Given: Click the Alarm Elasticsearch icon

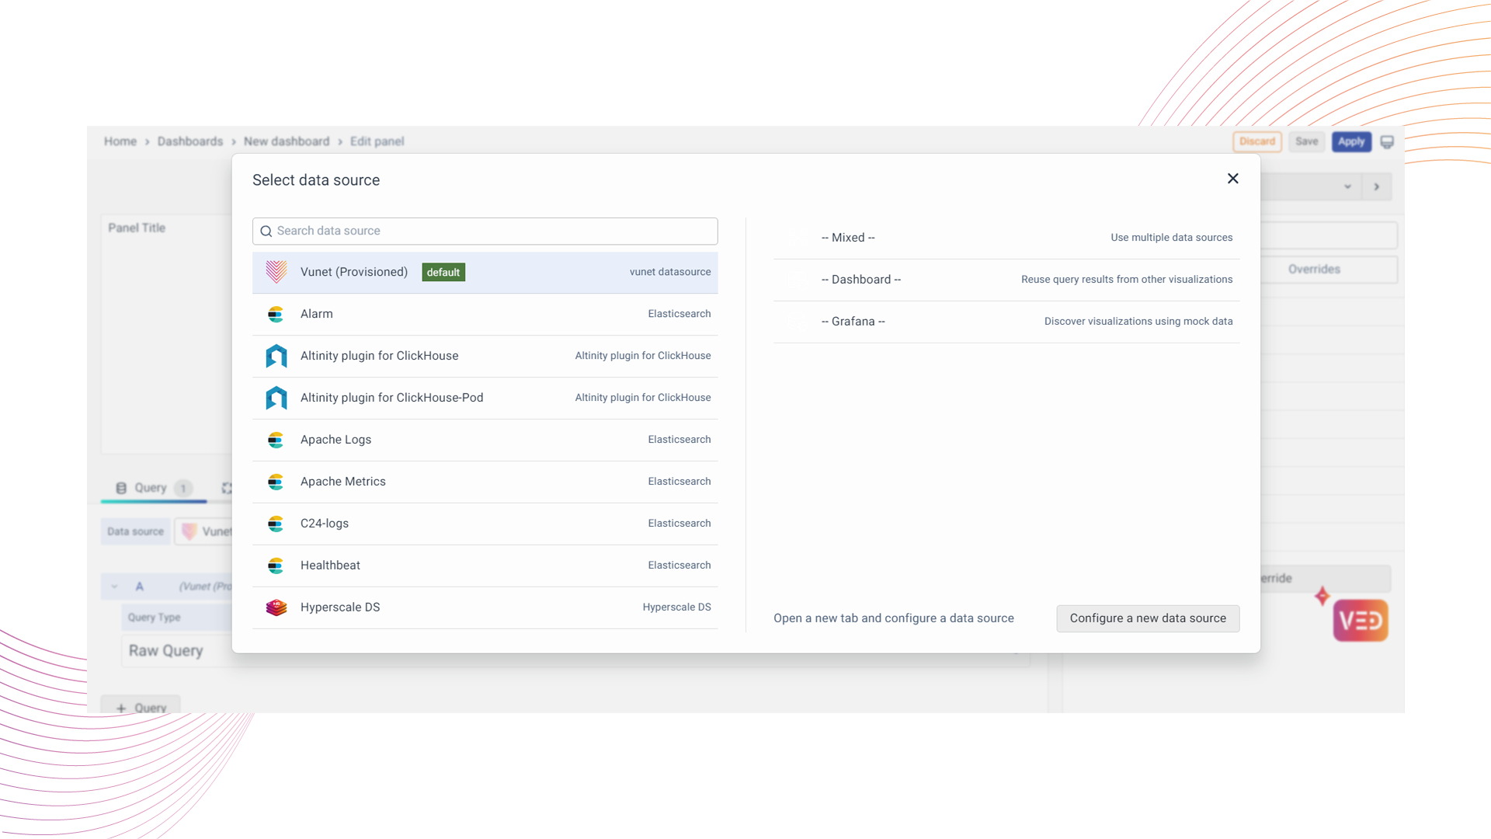Looking at the screenshot, I should coord(276,314).
